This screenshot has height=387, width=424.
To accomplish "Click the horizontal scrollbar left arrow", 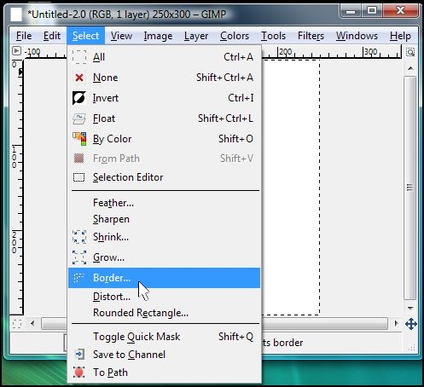I will point(32,323).
